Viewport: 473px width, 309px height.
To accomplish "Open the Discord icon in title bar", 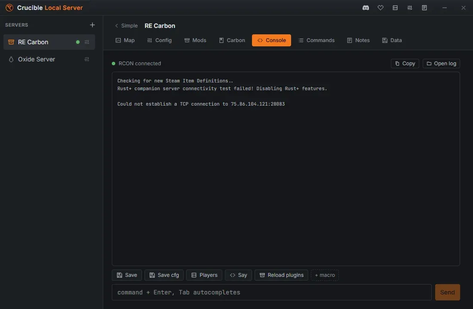I will (x=365, y=8).
